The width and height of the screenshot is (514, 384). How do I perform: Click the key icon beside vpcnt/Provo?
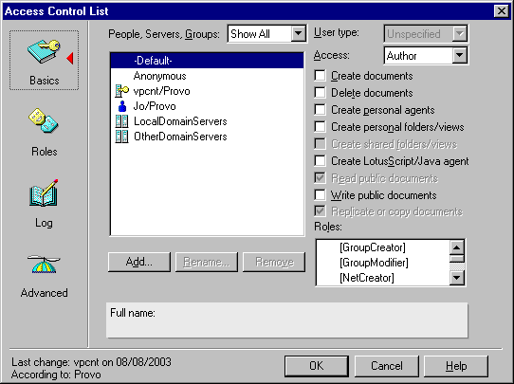(x=121, y=91)
